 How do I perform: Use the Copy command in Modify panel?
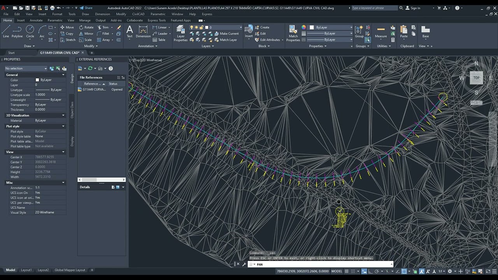(x=67, y=33)
